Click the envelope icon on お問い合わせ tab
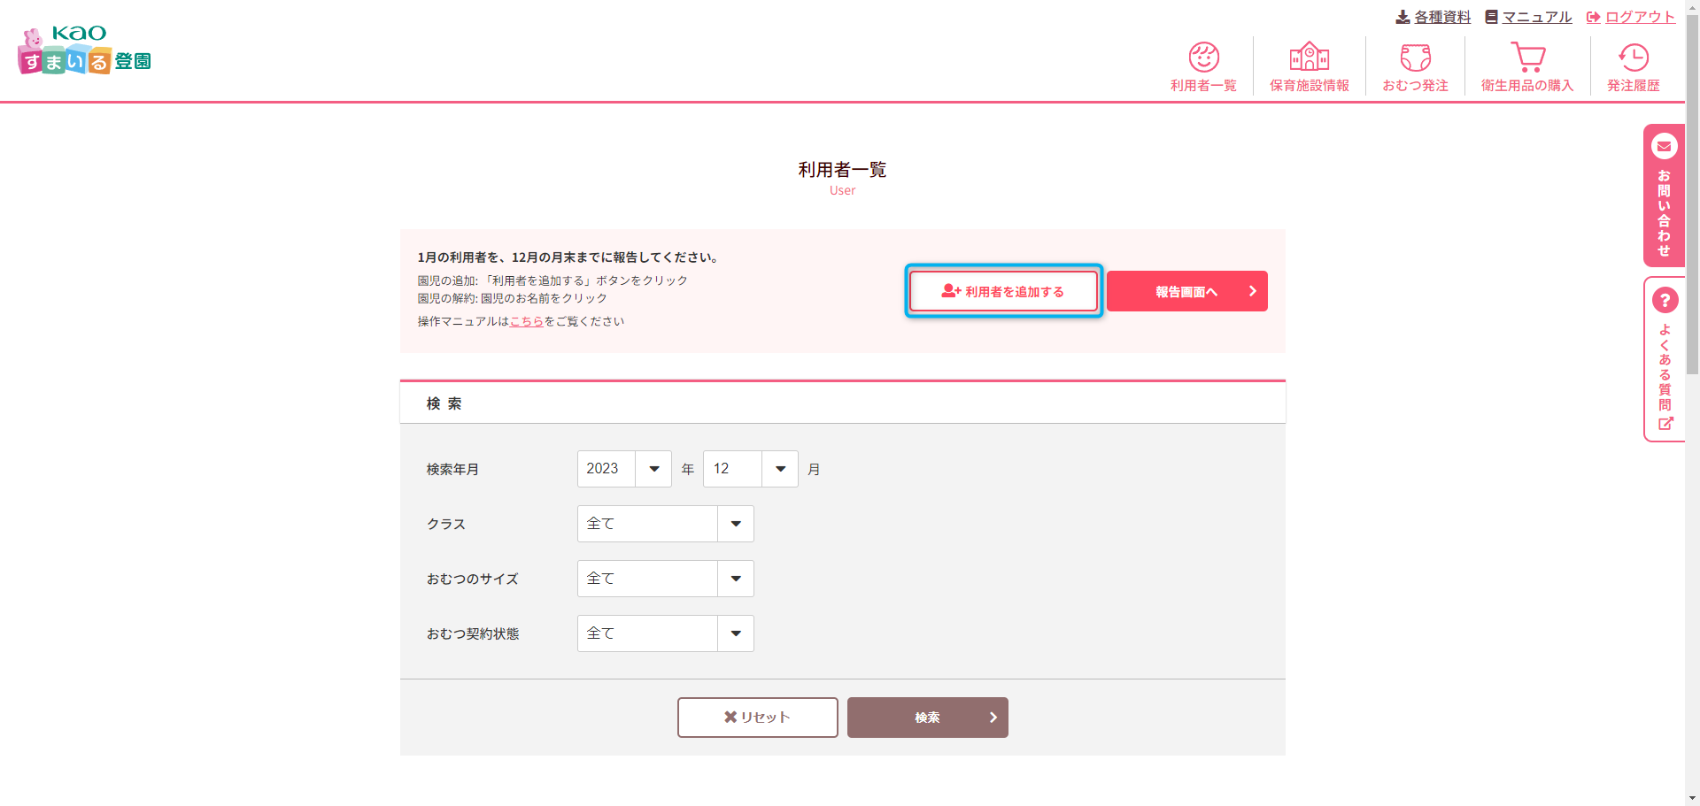The width and height of the screenshot is (1700, 806). click(x=1665, y=146)
